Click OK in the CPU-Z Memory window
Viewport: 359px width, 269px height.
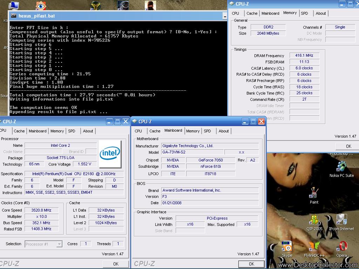(x=348, y=146)
